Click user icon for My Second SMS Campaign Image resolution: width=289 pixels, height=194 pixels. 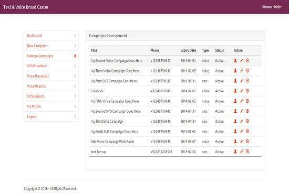click(x=235, y=111)
